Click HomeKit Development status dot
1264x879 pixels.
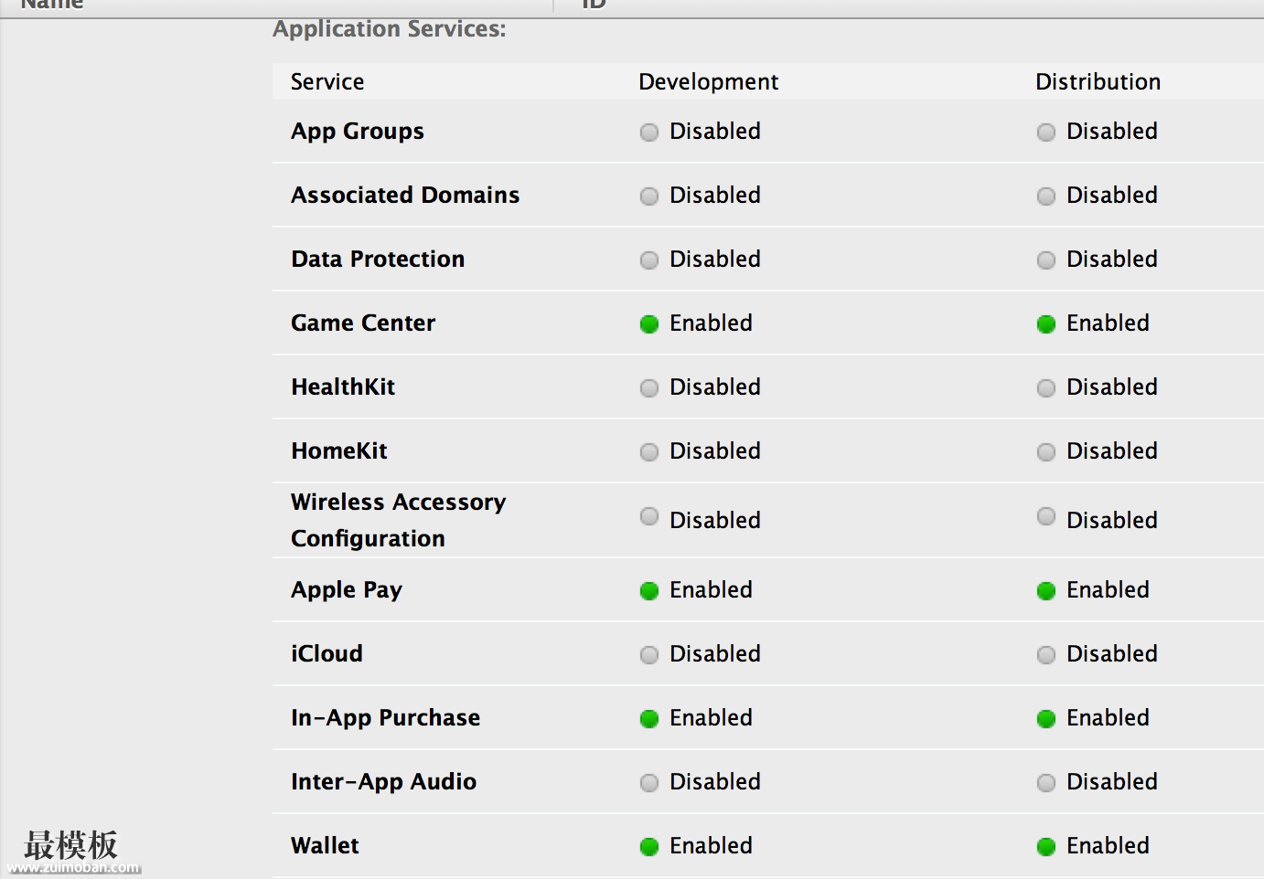649,452
